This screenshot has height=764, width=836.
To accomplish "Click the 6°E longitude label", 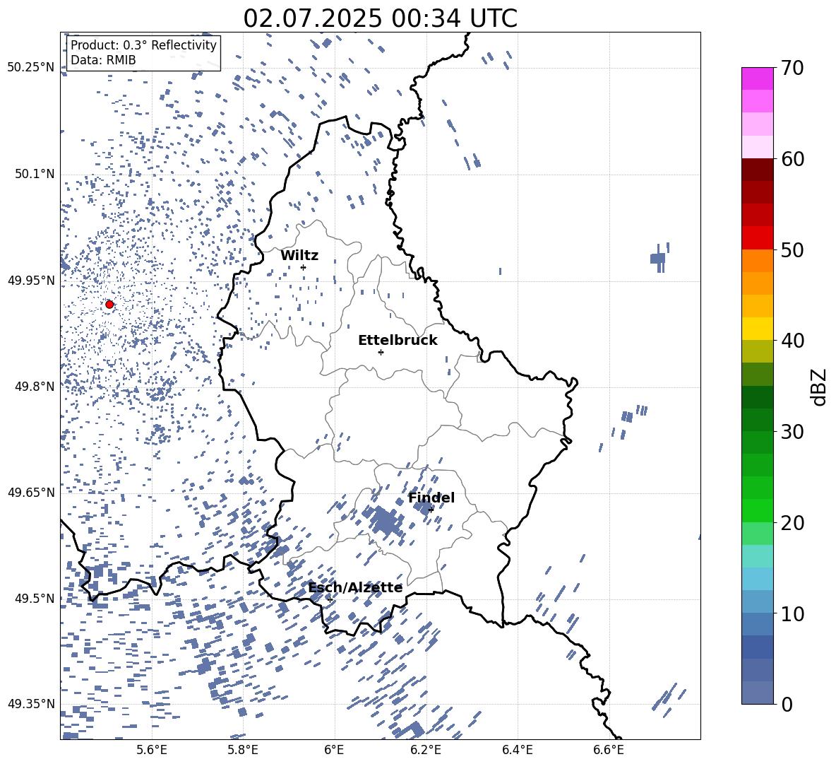I will tap(334, 750).
